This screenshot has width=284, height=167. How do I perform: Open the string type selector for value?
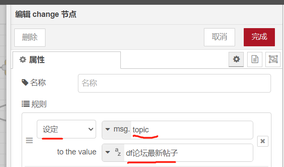pyautogui.click(x=113, y=153)
